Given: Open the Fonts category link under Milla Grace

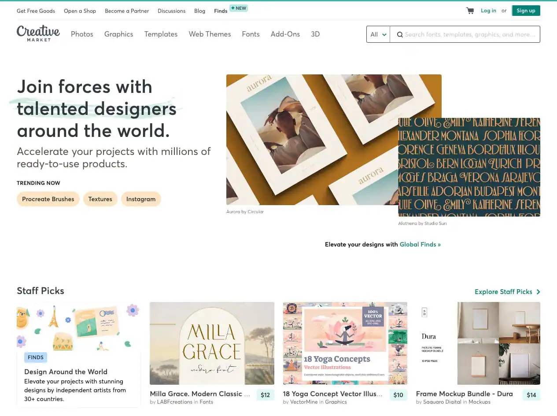Looking at the screenshot, I should click(206, 402).
